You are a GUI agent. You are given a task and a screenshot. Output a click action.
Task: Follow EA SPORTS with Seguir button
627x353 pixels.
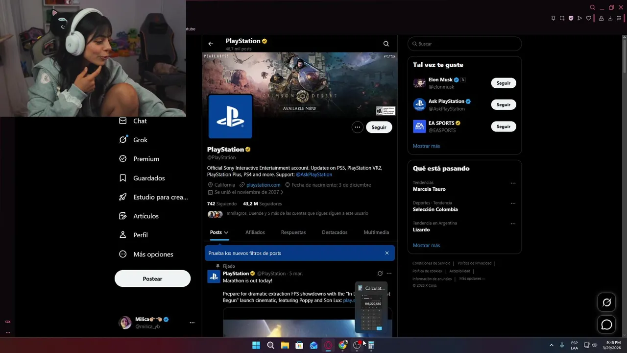(x=504, y=126)
